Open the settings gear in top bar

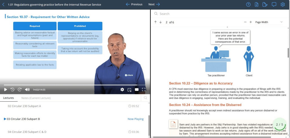click(283, 5)
